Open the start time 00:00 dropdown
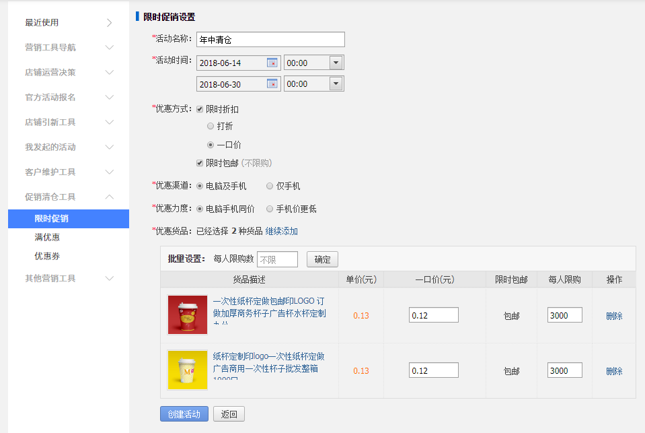Viewport: 645px width, 433px height. click(336, 63)
